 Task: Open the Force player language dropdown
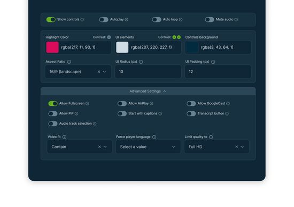[148, 147]
